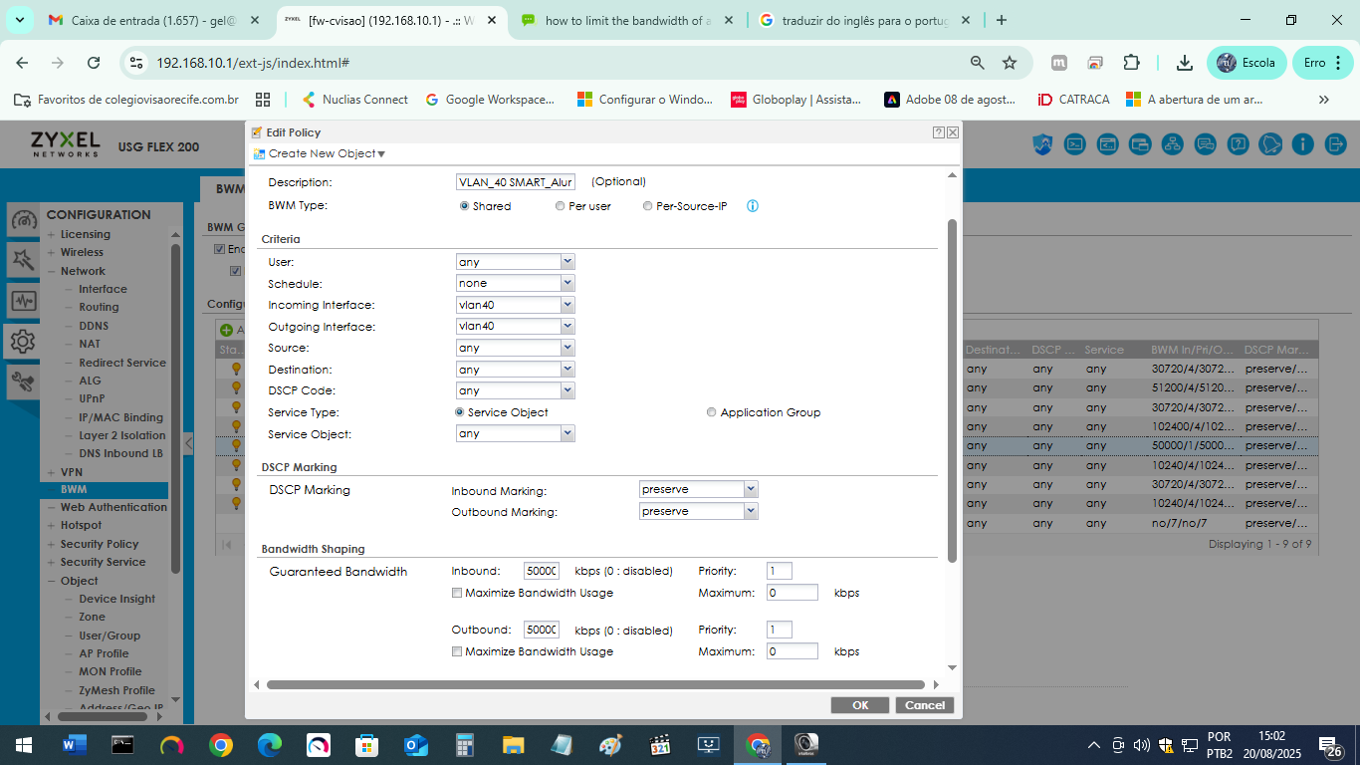Click the Description input field
This screenshot has height=765, width=1360.
click(515, 182)
